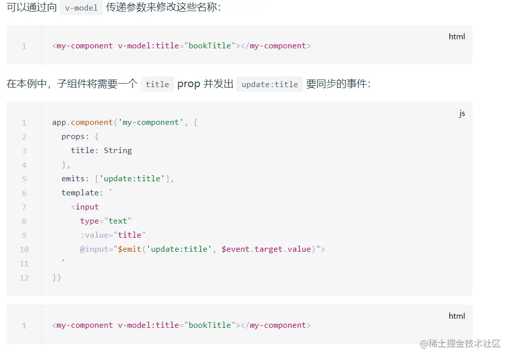Click the inline title code tag before prop

[157, 85]
